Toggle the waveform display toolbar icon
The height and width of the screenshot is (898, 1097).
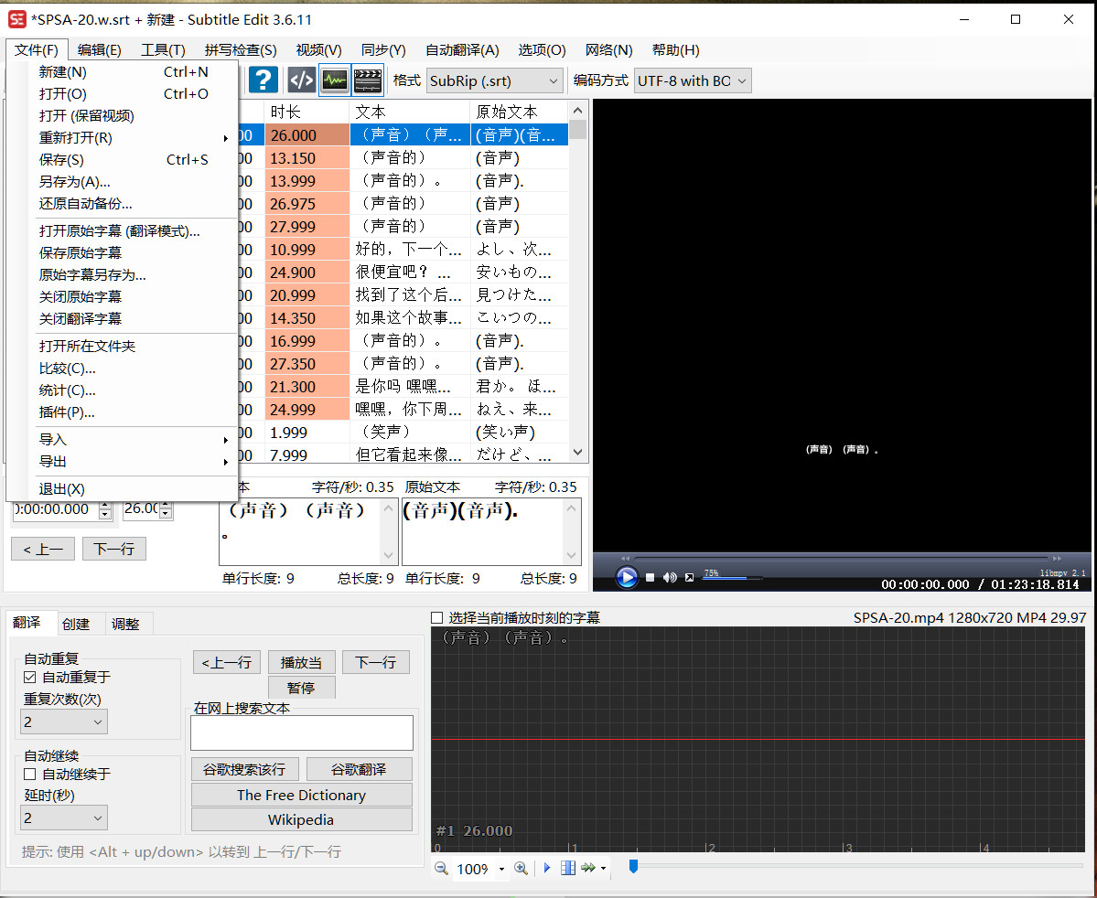334,80
